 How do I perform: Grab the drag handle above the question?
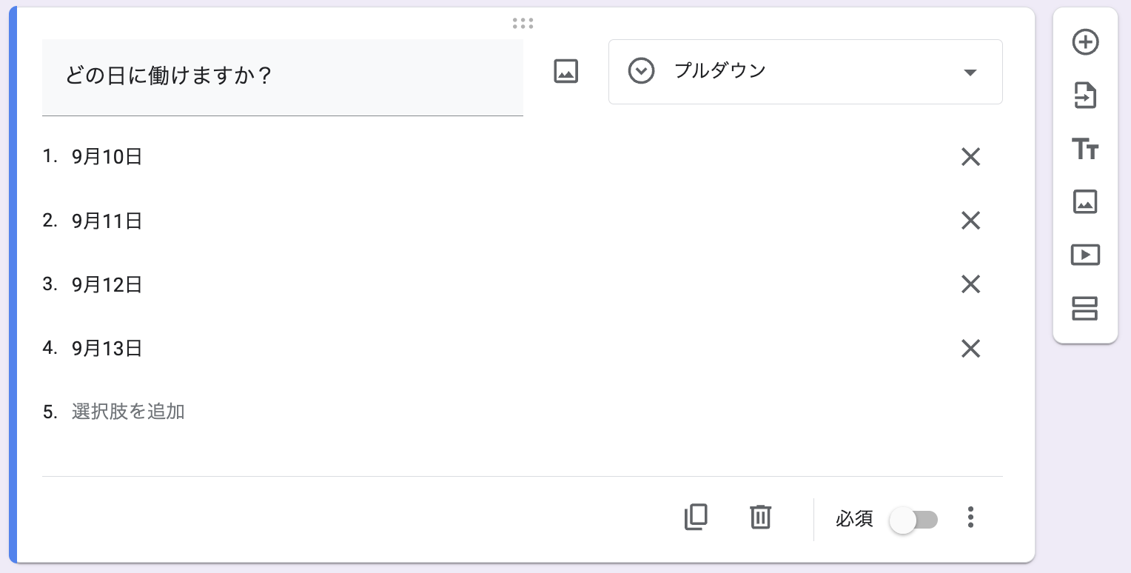point(523,24)
